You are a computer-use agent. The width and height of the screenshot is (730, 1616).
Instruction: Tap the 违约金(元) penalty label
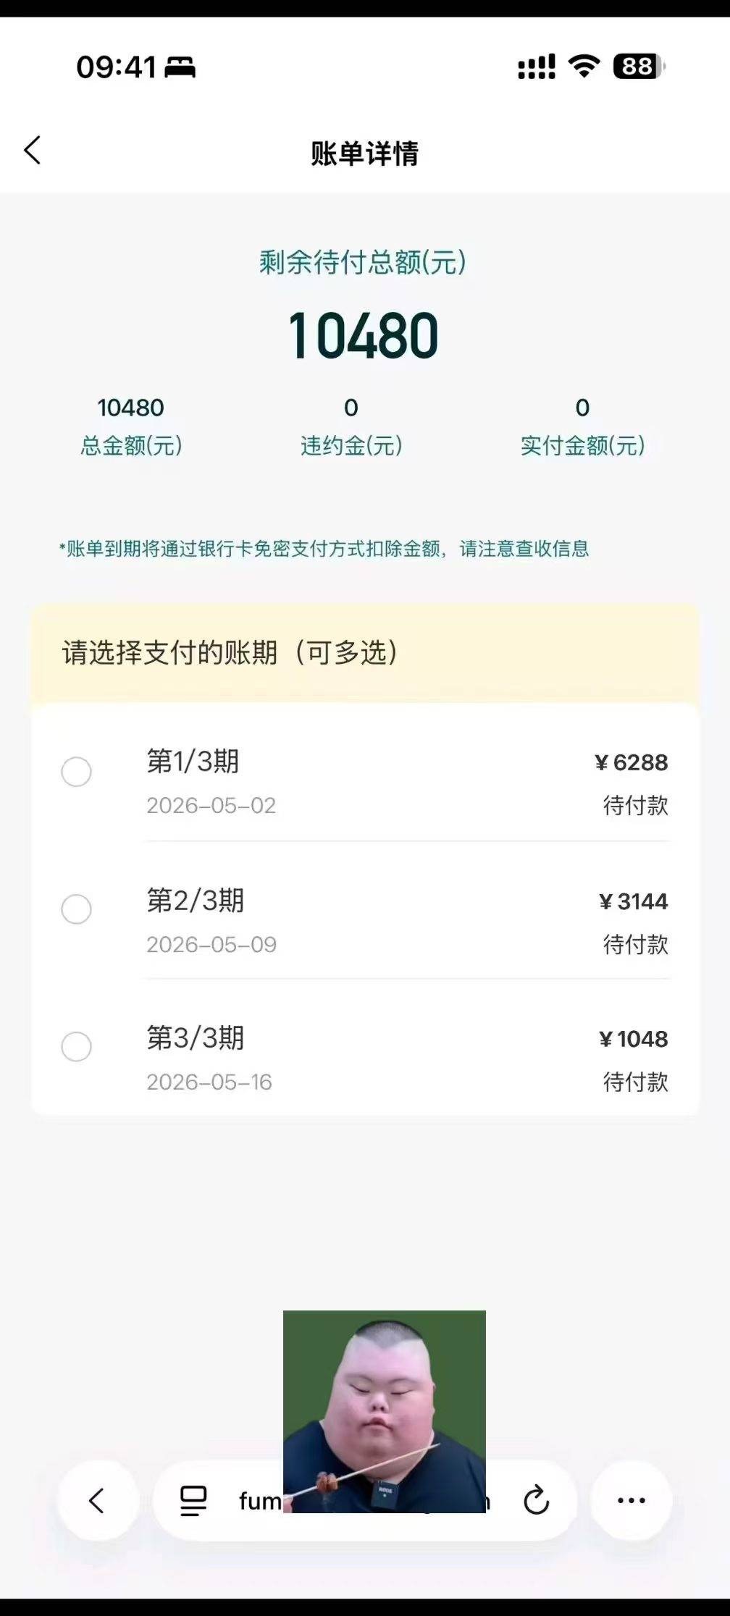[x=351, y=445]
